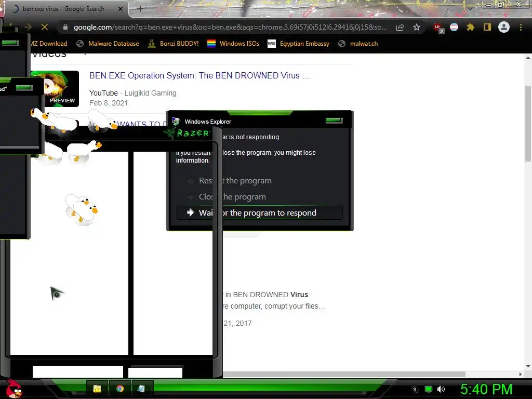Click green button on top-left small window
Image resolution: width=532 pixels, height=399 pixels.
point(10,43)
